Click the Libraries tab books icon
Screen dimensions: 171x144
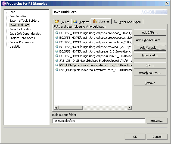pyautogui.click(x=95, y=21)
